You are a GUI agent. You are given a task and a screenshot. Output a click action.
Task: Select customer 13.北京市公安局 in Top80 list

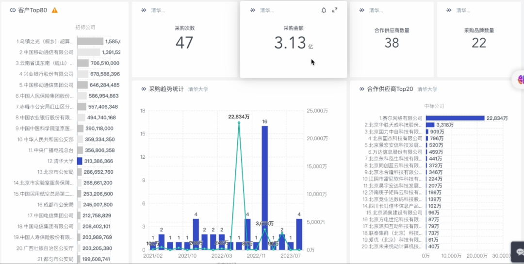pos(55,172)
